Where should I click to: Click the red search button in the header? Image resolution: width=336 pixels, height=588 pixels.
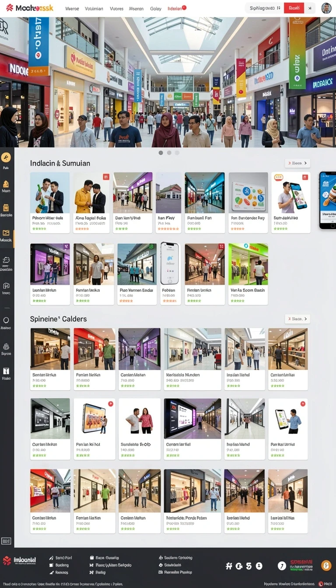click(x=294, y=8)
